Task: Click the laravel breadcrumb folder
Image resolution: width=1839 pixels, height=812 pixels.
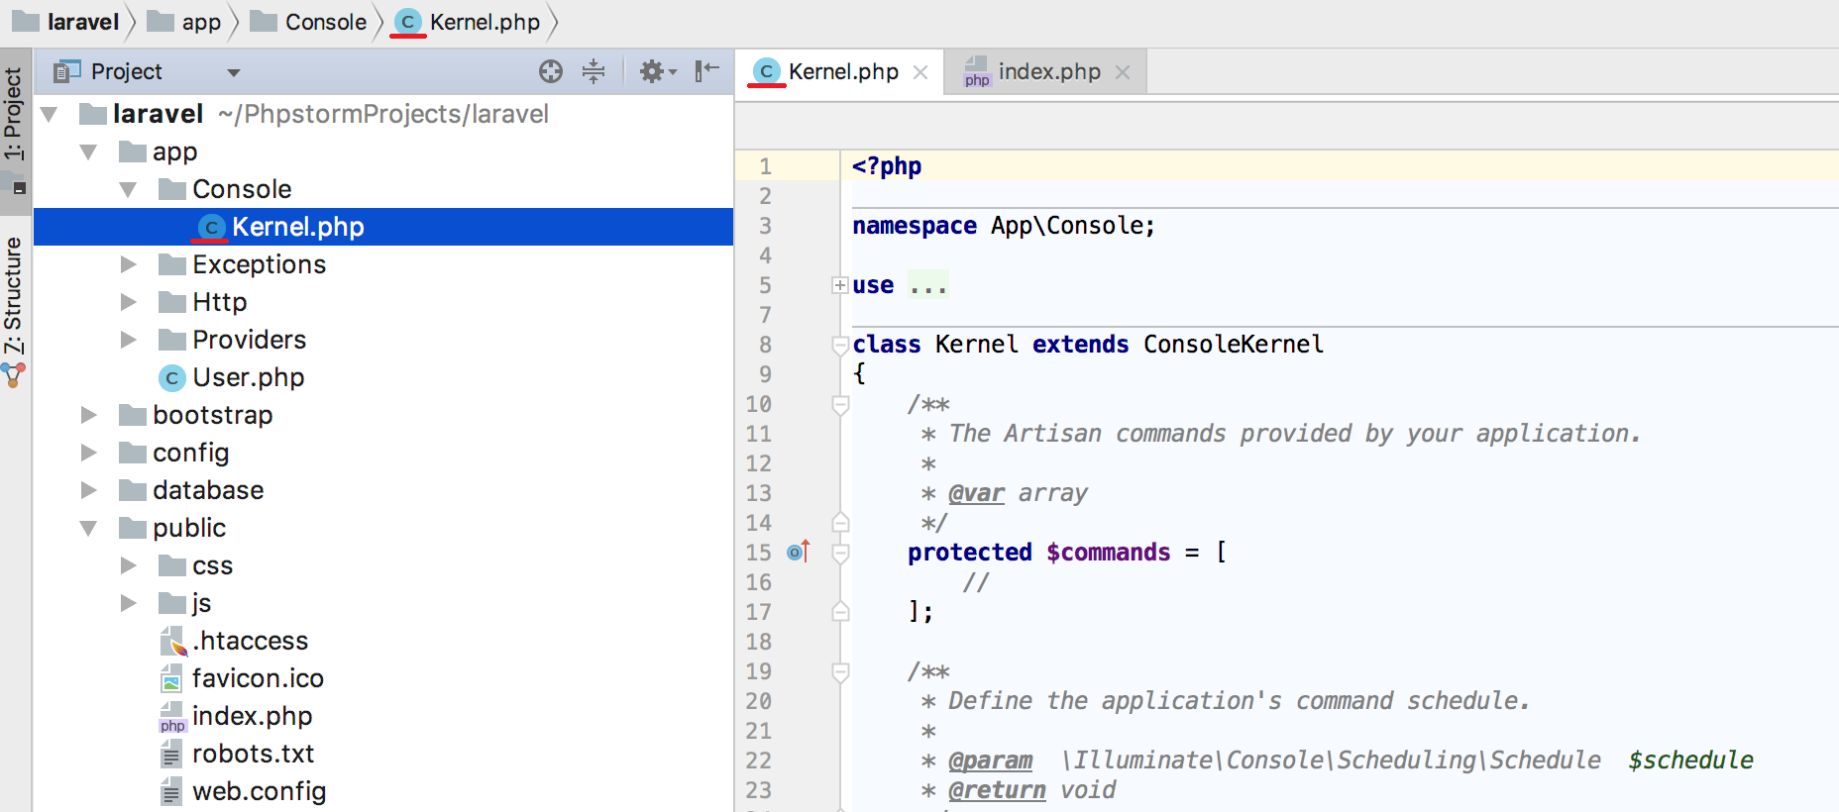Action: [x=65, y=22]
